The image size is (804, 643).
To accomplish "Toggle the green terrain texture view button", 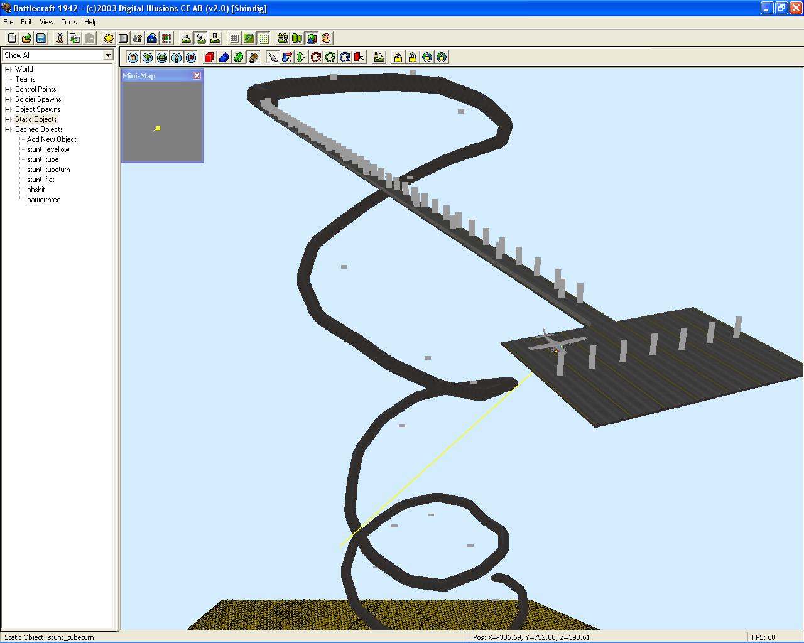I will point(249,38).
